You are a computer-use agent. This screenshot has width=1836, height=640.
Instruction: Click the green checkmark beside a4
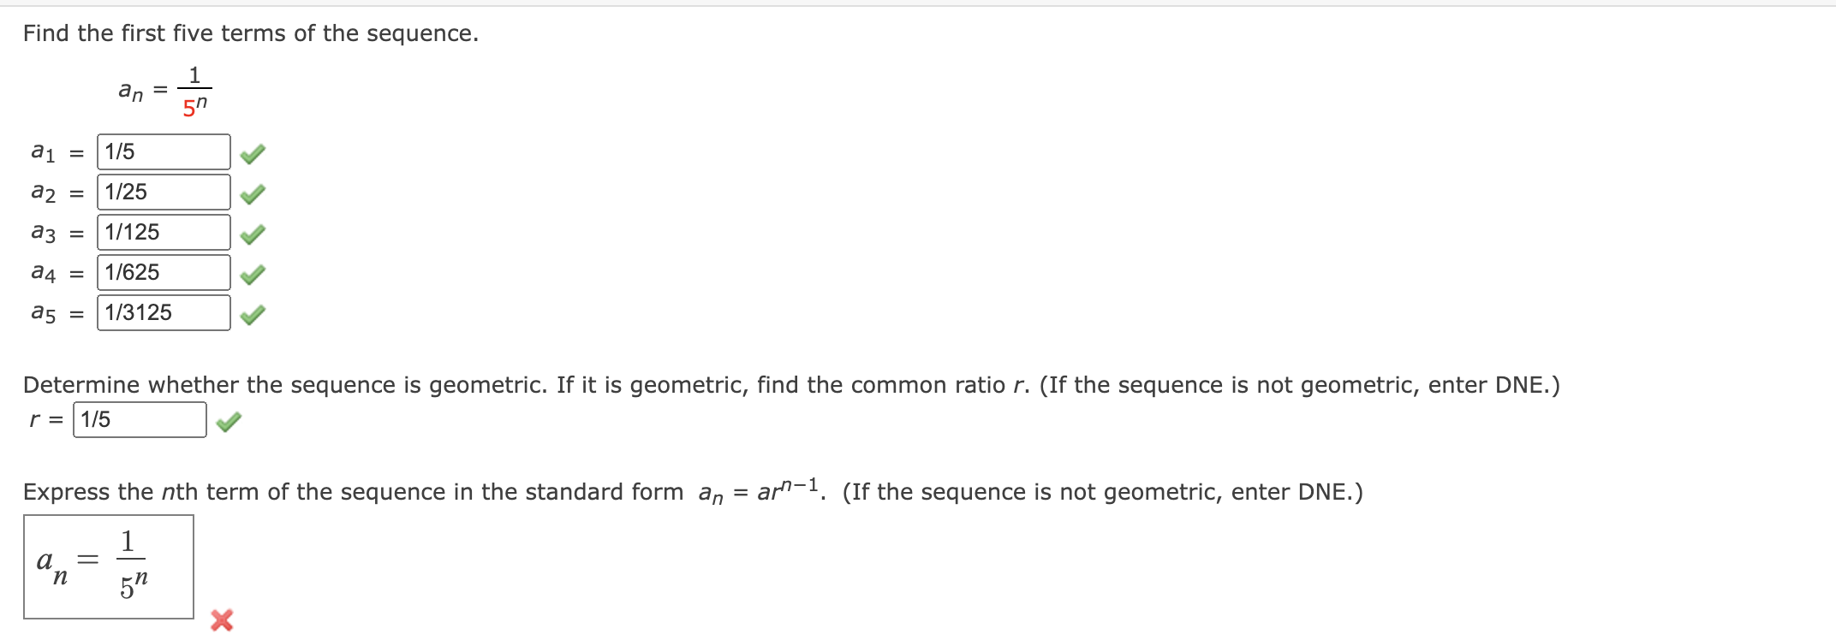[x=253, y=272]
